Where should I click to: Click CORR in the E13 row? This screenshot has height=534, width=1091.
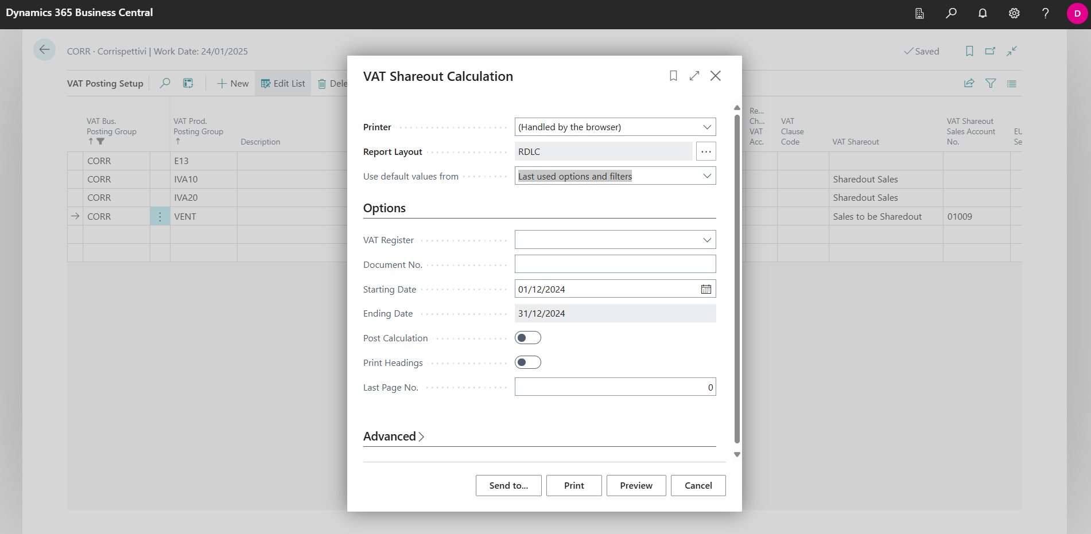[x=117, y=161]
